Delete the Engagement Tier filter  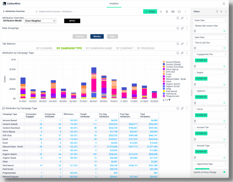pyautogui.click(x=195, y=66)
